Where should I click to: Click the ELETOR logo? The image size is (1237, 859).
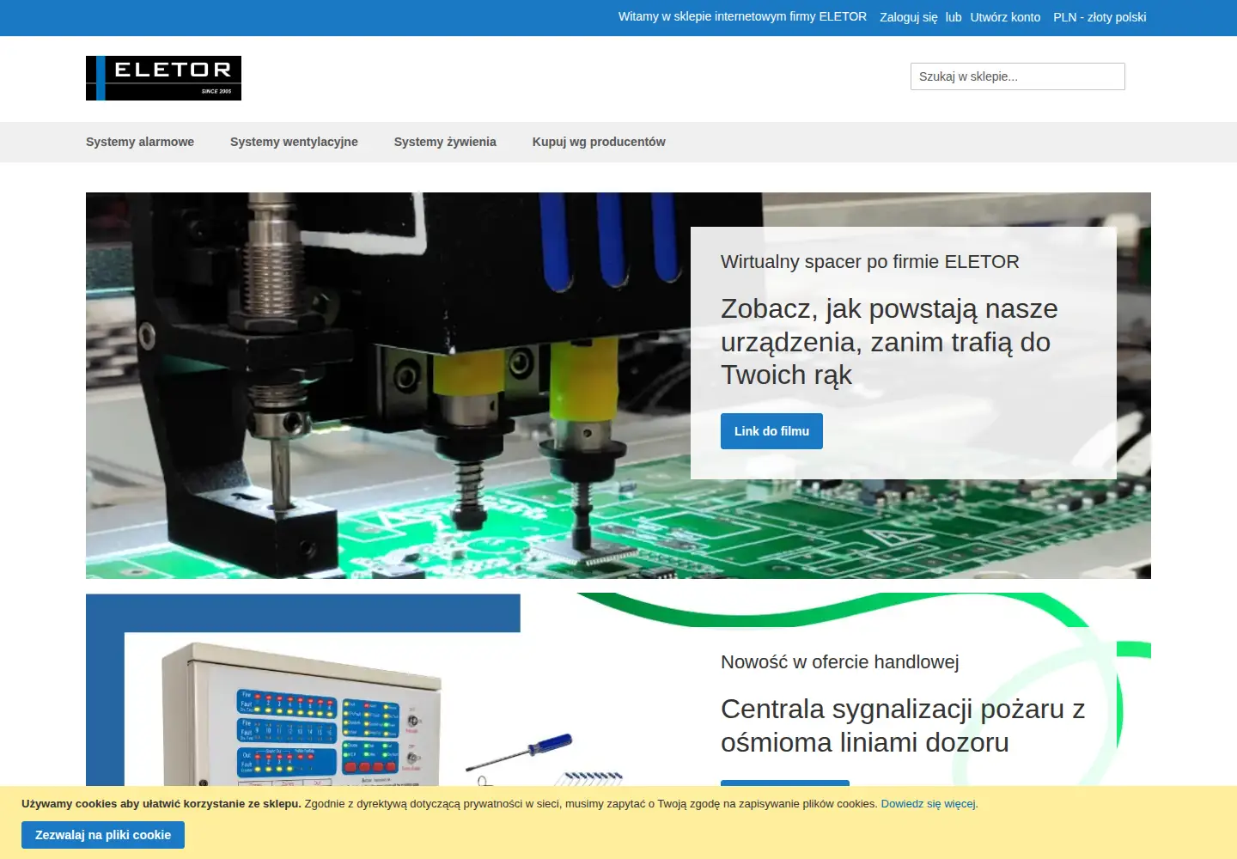pyautogui.click(x=163, y=78)
